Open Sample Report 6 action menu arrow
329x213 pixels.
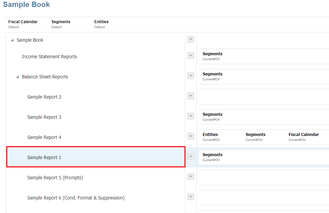click(191, 197)
